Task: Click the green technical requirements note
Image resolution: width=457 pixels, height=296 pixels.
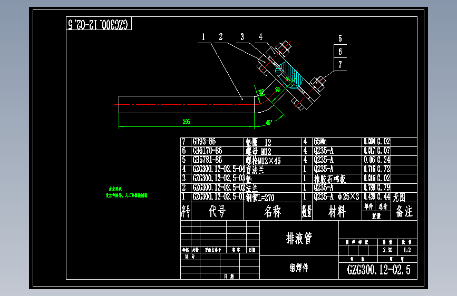Action: point(127,192)
